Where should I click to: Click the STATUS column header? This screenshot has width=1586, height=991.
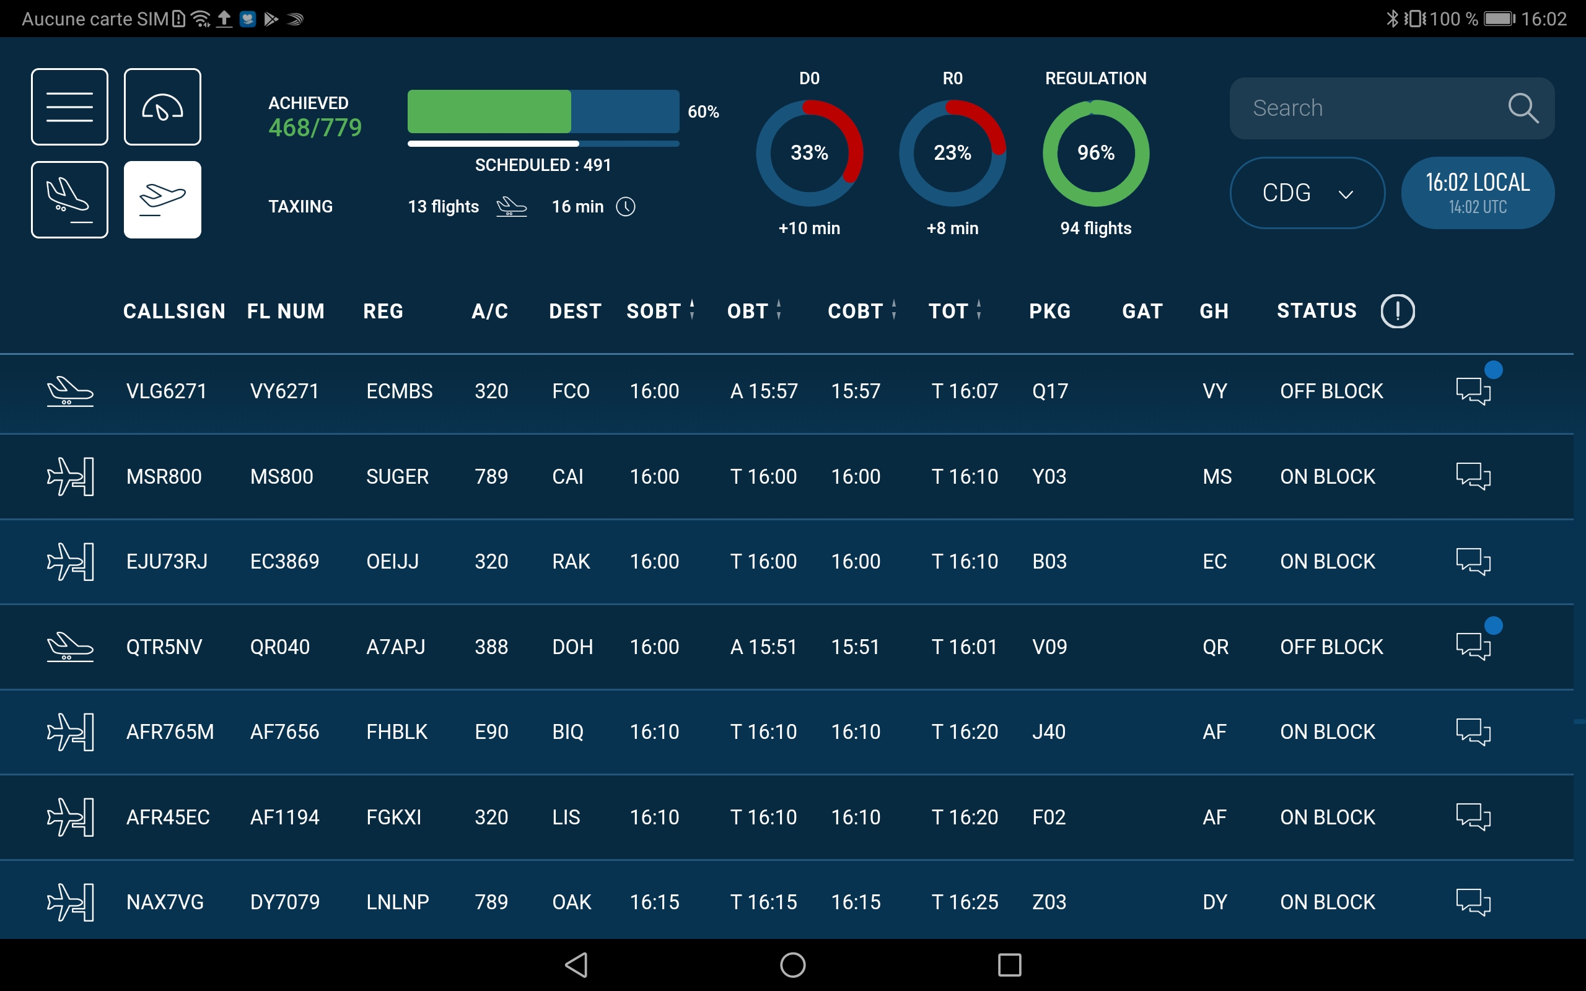pyautogui.click(x=1316, y=311)
